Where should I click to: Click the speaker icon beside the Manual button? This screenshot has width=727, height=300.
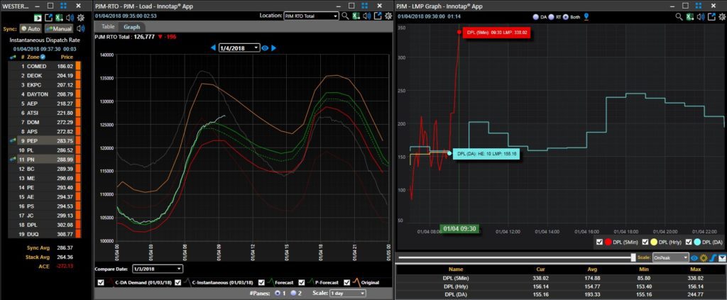tap(81, 28)
